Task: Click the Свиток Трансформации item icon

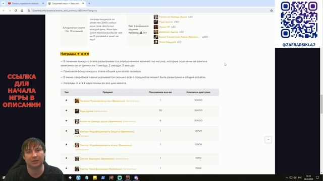Action: point(77,169)
